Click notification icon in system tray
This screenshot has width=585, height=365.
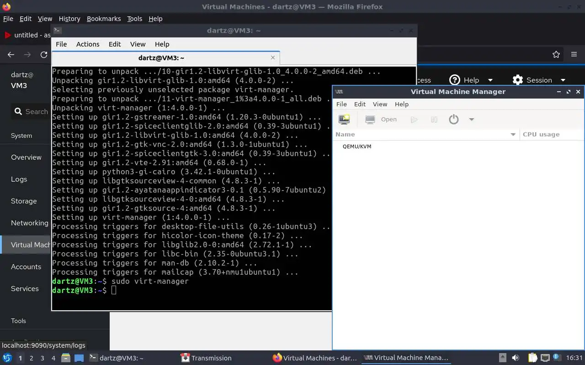557,357
